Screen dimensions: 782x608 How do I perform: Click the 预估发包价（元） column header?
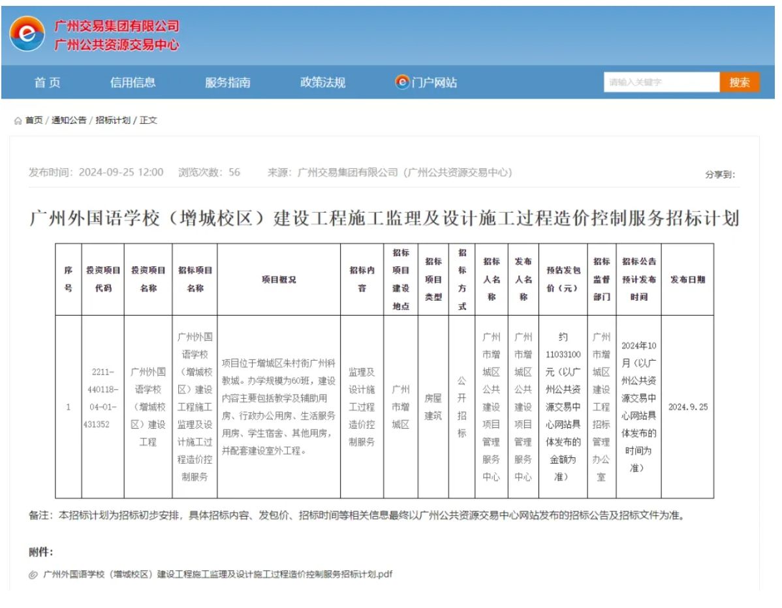point(563,279)
